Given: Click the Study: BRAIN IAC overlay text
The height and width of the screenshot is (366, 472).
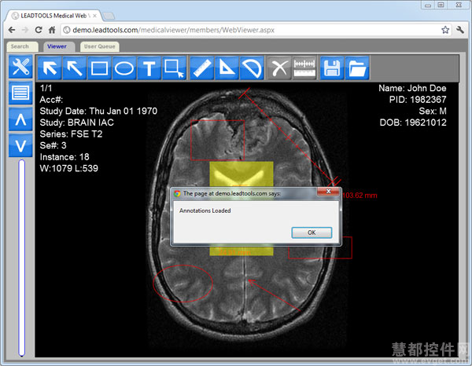Looking at the screenshot, I should point(77,123).
